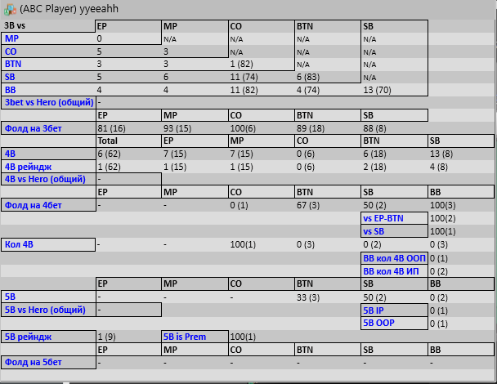The width and height of the screenshot is (497, 384).
Task: Click the '100(3)' fold to 4bet BB value
Action: 442,205
